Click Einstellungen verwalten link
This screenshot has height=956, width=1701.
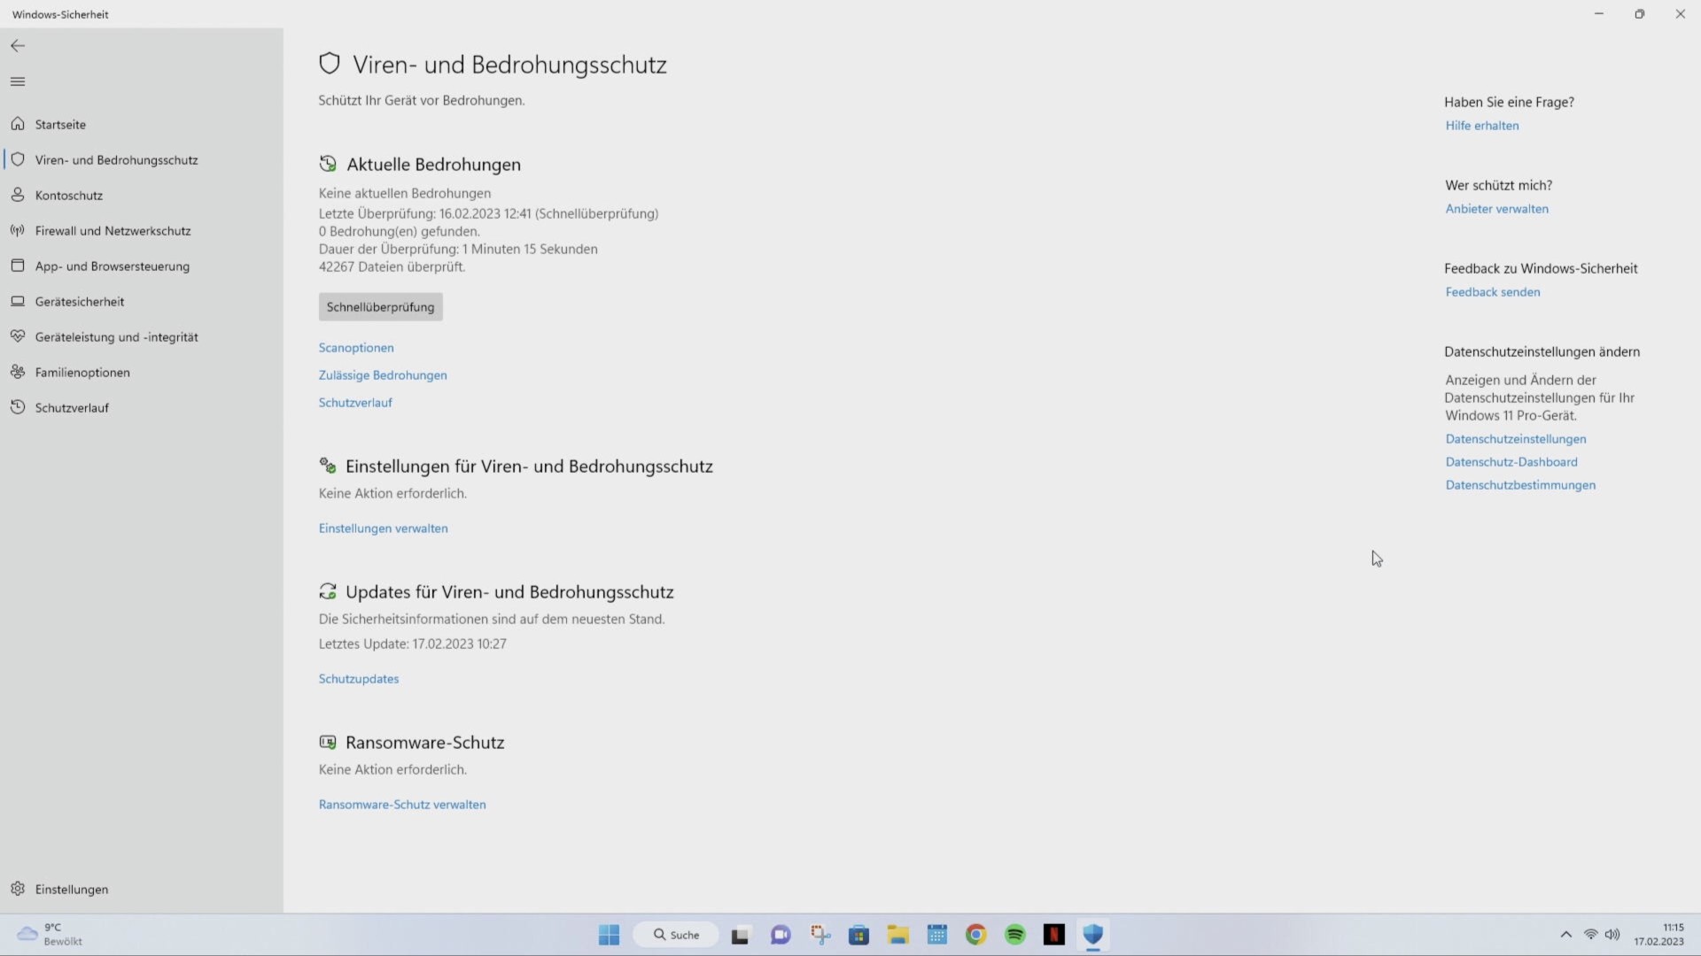coord(384,528)
